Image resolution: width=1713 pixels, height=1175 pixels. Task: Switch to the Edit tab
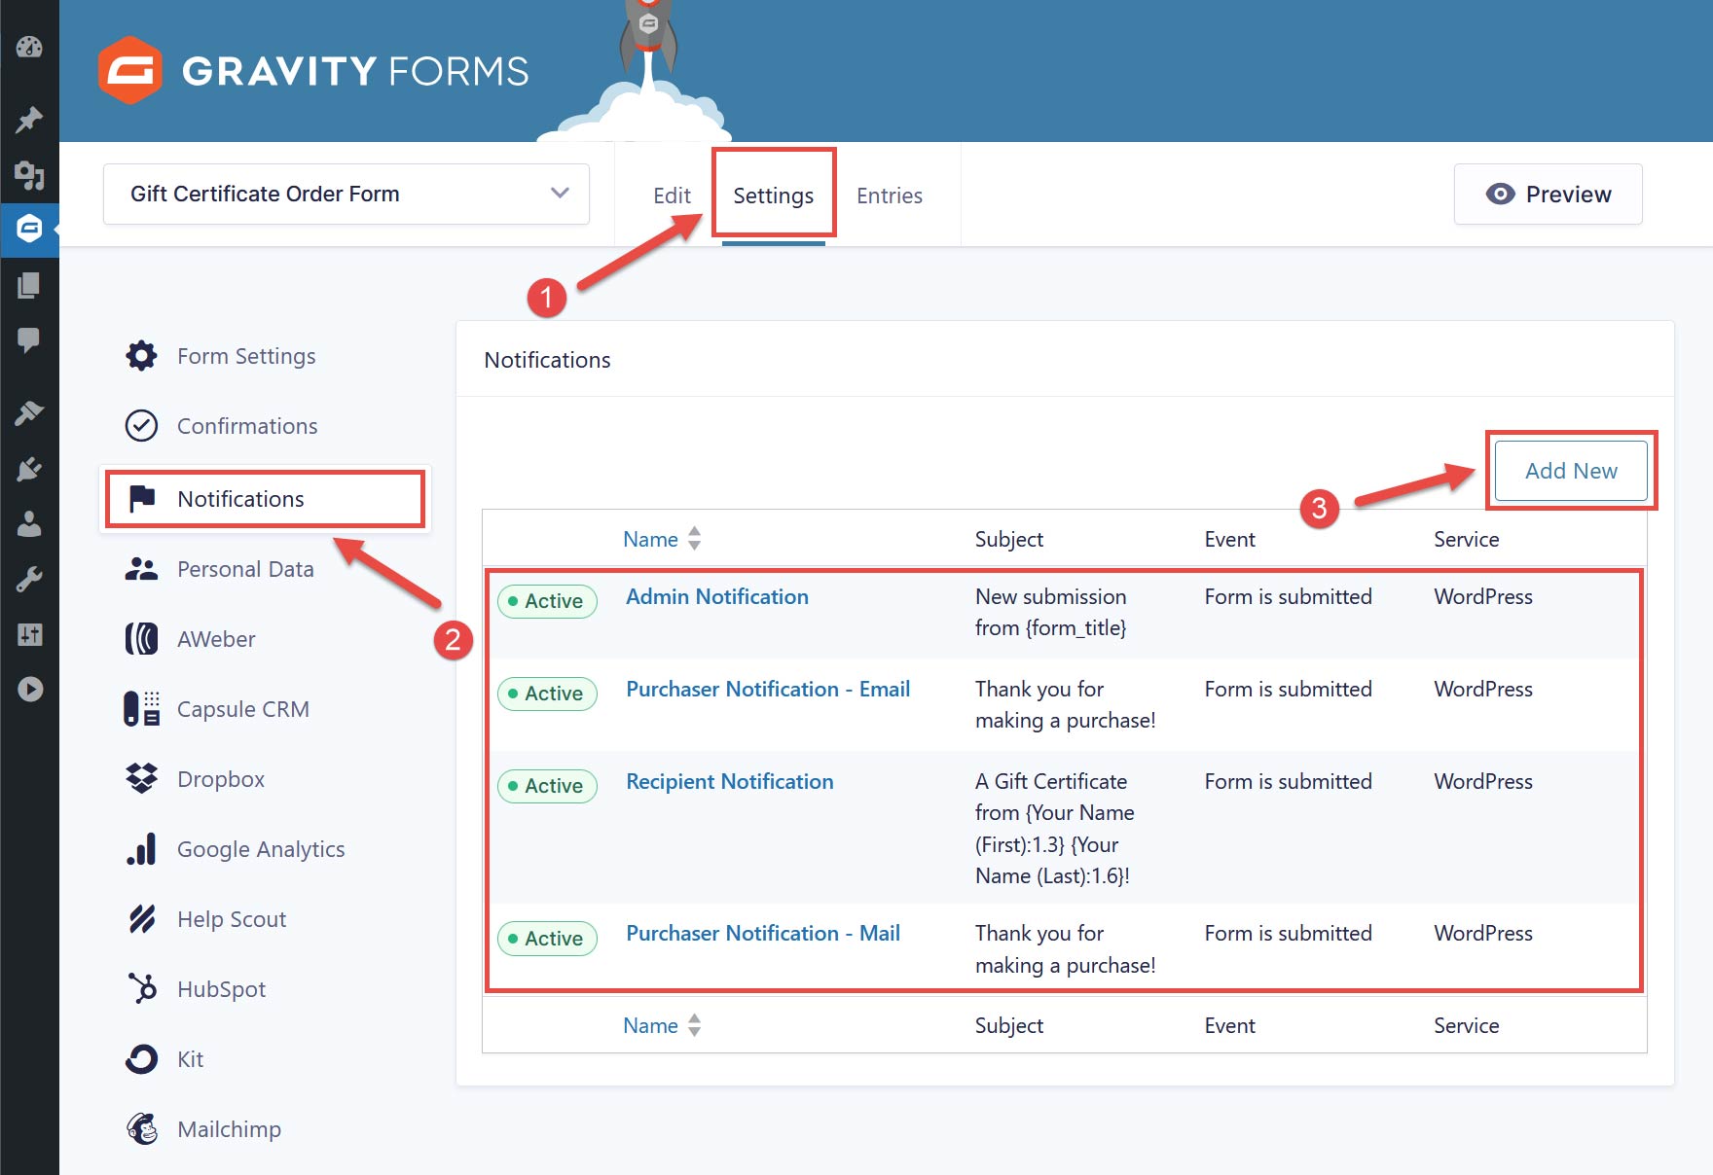(x=672, y=196)
